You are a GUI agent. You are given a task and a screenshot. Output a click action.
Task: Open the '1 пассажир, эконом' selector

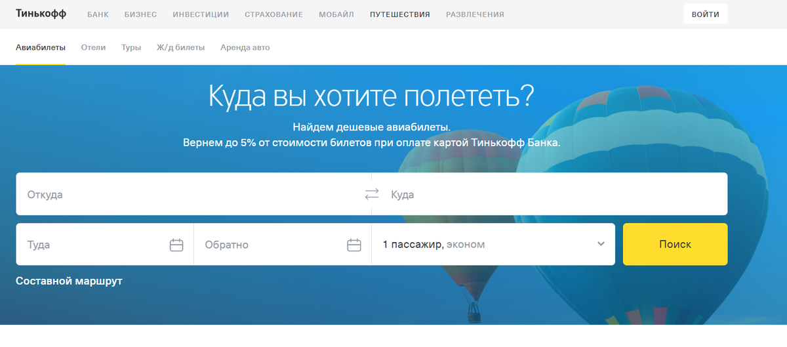coord(493,244)
